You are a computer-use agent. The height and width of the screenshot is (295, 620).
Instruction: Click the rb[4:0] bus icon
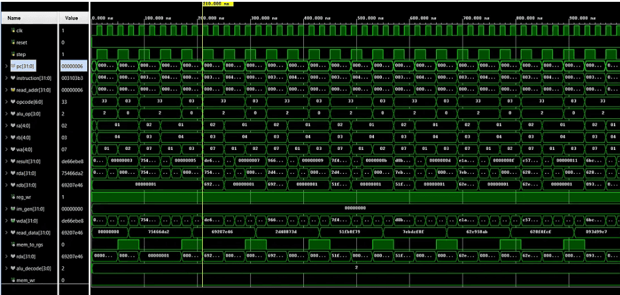click(13, 137)
